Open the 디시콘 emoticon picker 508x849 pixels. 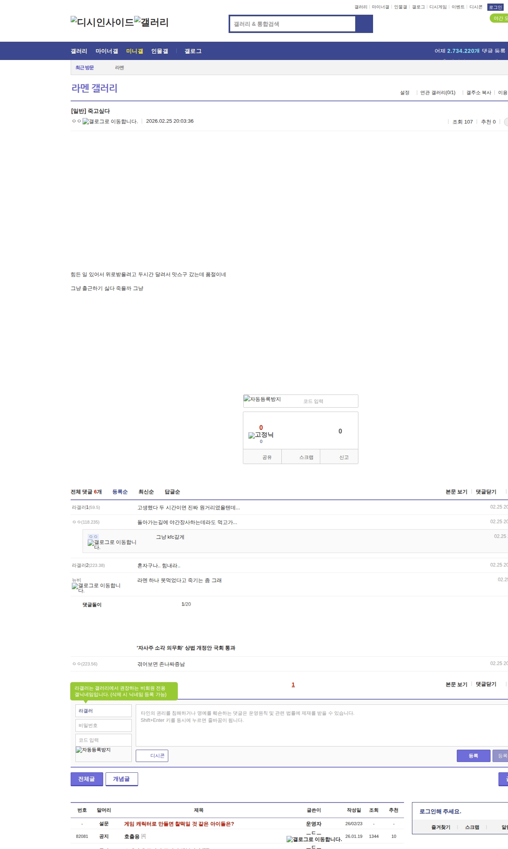point(152,756)
